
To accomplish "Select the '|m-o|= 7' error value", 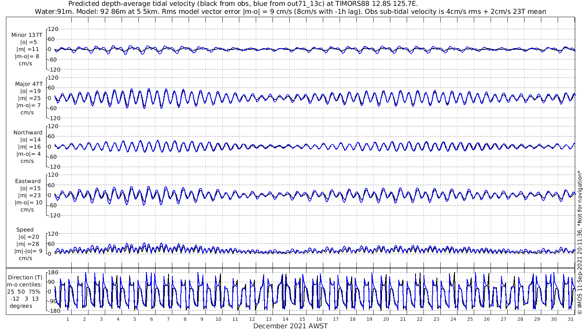I will [x=28, y=105].
